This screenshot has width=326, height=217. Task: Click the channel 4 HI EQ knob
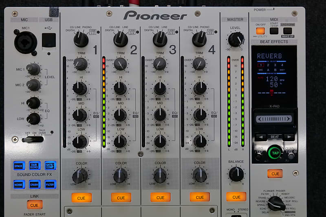(x=200, y=88)
